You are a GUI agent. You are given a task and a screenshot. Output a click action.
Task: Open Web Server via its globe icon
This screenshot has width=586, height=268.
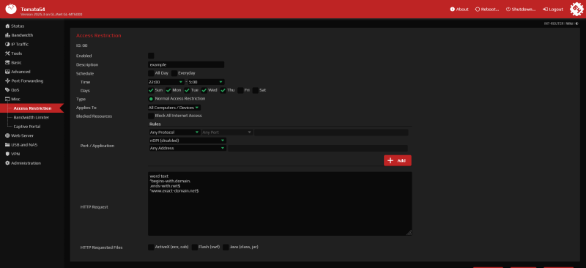point(7,135)
